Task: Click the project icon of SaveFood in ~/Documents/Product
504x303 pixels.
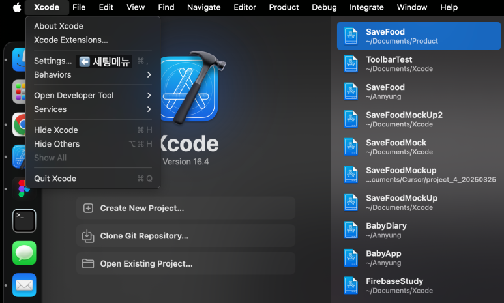Action: pyautogui.click(x=351, y=36)
